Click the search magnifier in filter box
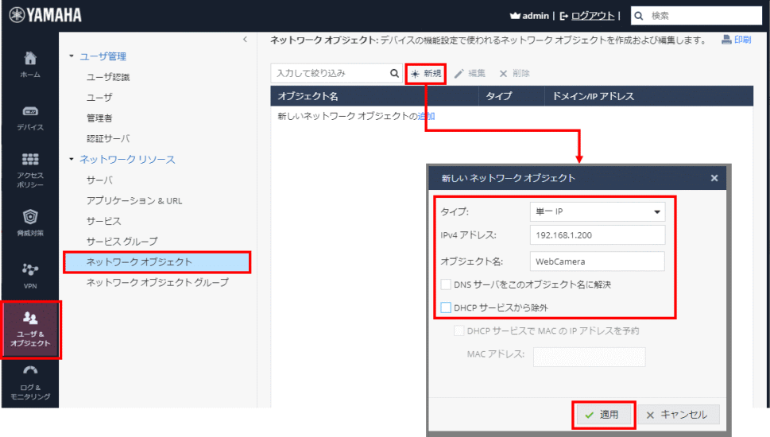 [x=394, y=73]
